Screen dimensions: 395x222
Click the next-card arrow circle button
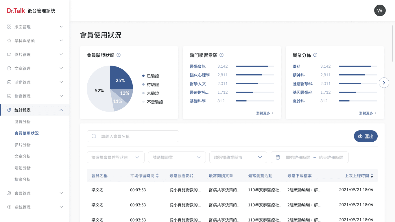coord(384,83)
